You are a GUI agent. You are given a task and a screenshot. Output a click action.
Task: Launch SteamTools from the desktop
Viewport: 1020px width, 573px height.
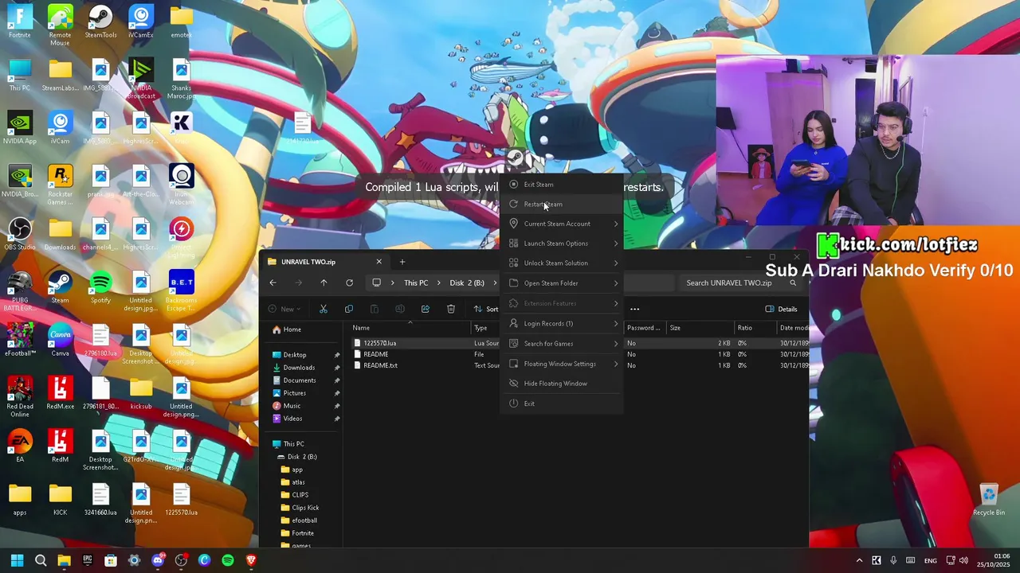tap(100, 21)
